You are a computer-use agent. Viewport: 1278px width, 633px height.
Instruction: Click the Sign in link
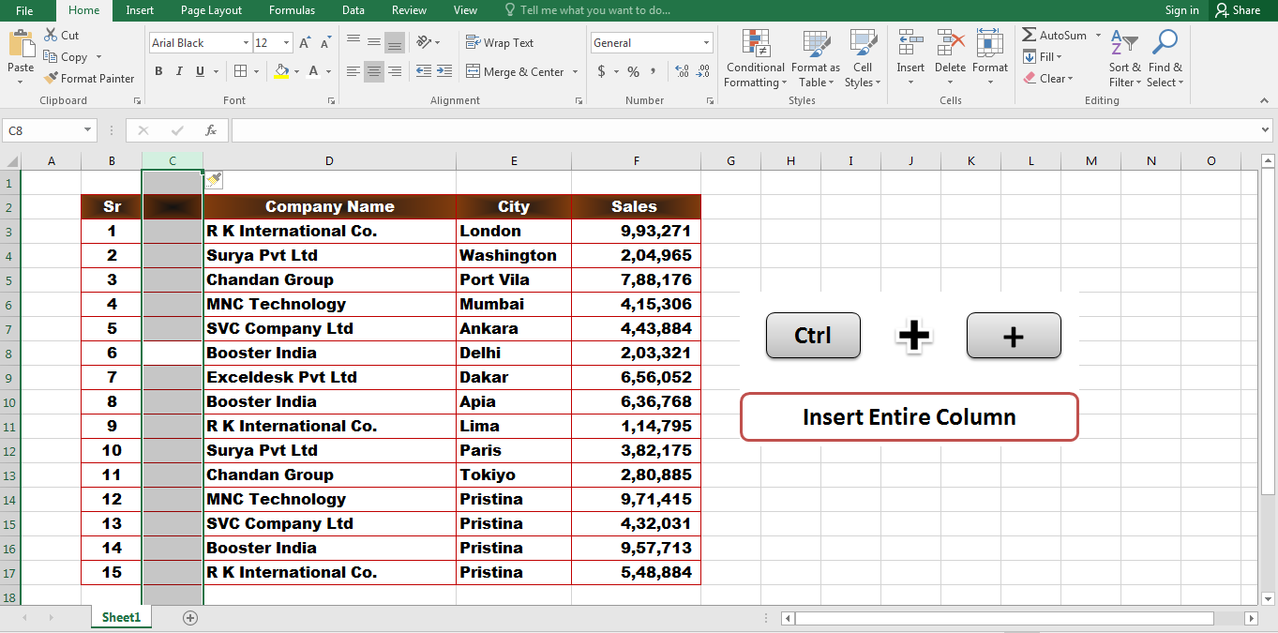1180,10
